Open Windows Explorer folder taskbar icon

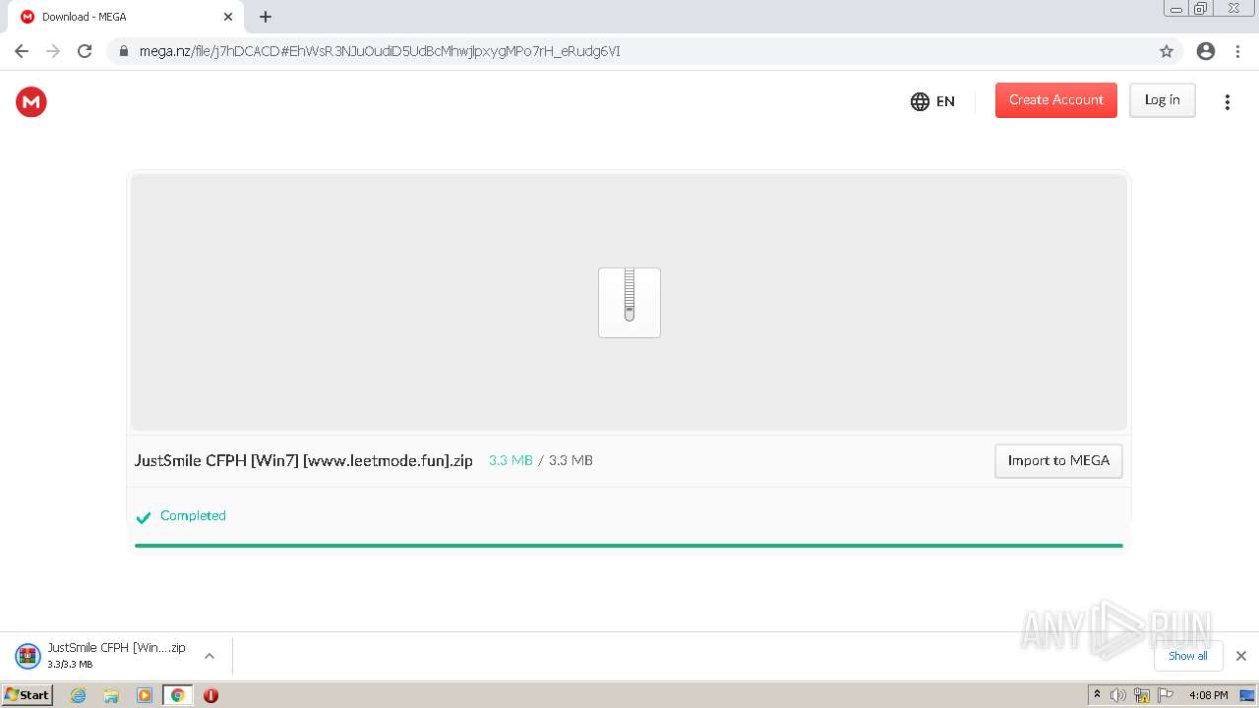(x=111, y=695)
